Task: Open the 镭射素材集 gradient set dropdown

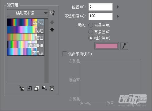Action: tap(28, 13)
